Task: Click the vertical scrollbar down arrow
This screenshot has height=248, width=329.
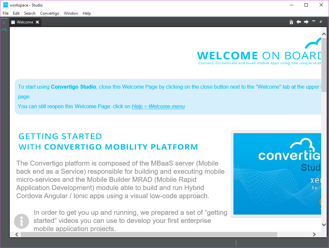Action: point(324,224)
